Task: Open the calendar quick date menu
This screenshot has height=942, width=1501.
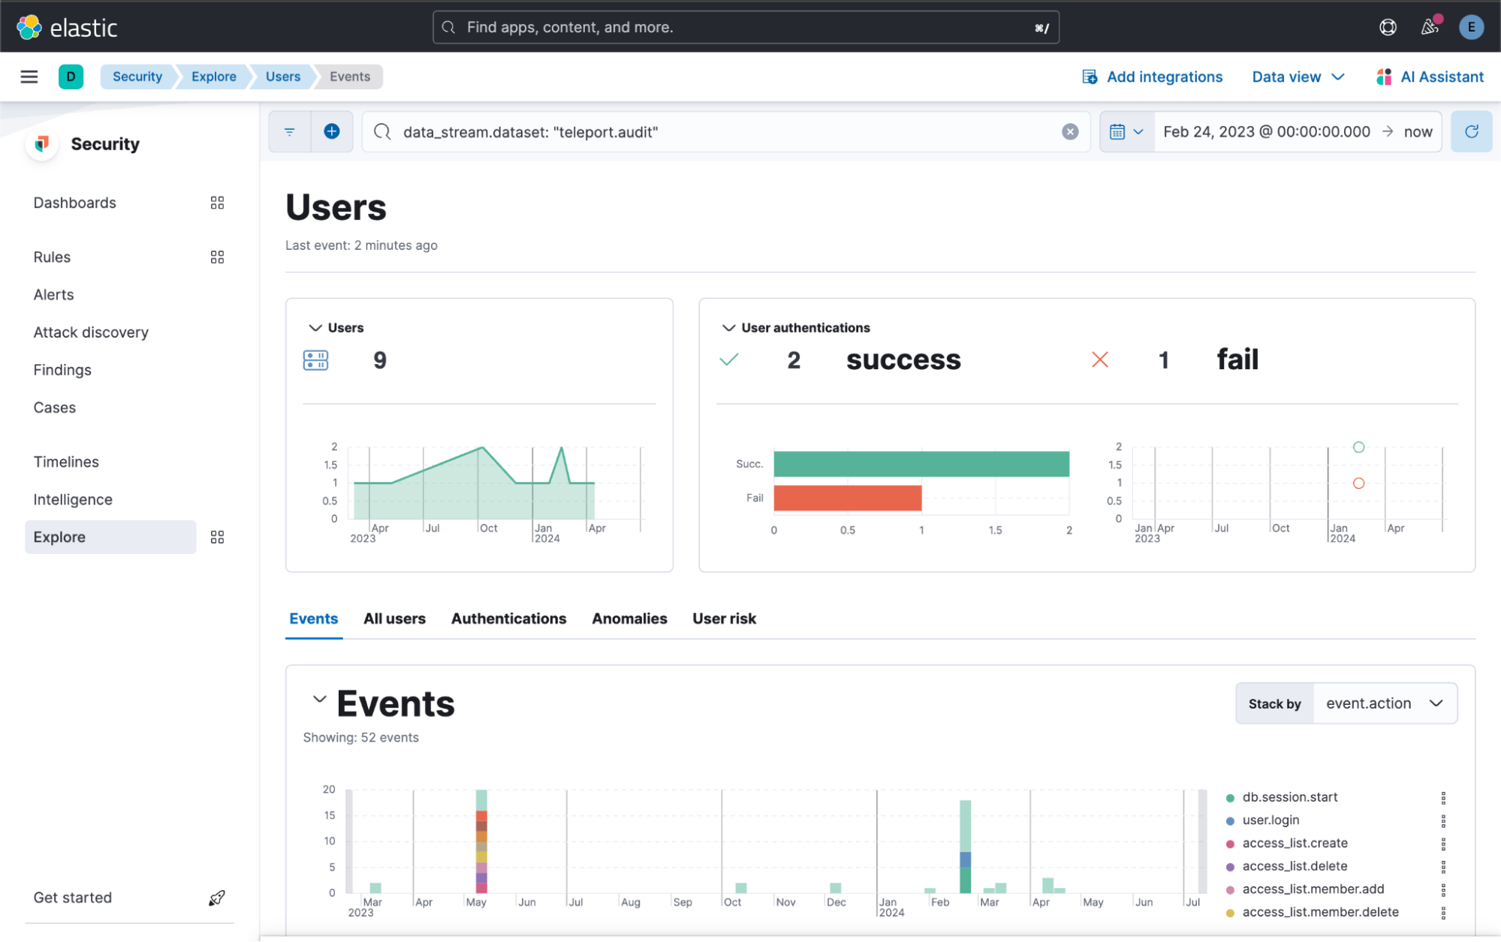Action: click(1126, 132)
